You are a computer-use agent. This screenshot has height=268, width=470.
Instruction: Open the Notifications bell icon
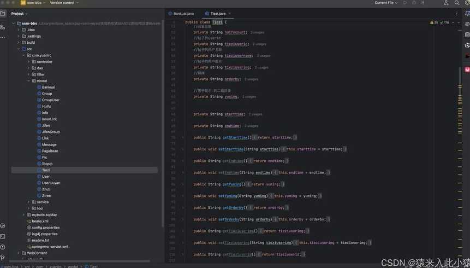tap(467, 13)
